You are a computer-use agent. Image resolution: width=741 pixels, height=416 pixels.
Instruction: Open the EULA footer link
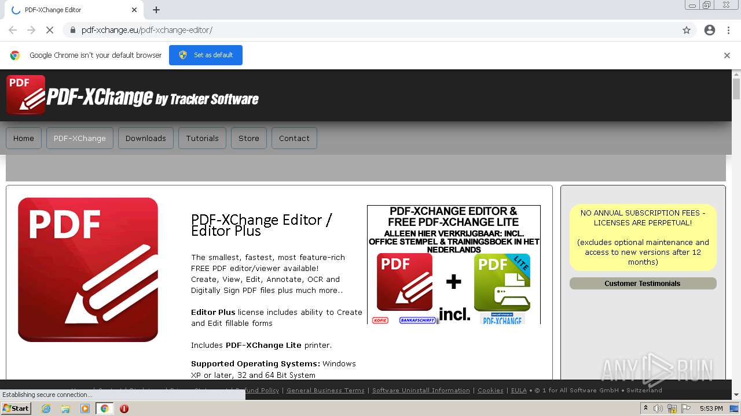[519, 390]
